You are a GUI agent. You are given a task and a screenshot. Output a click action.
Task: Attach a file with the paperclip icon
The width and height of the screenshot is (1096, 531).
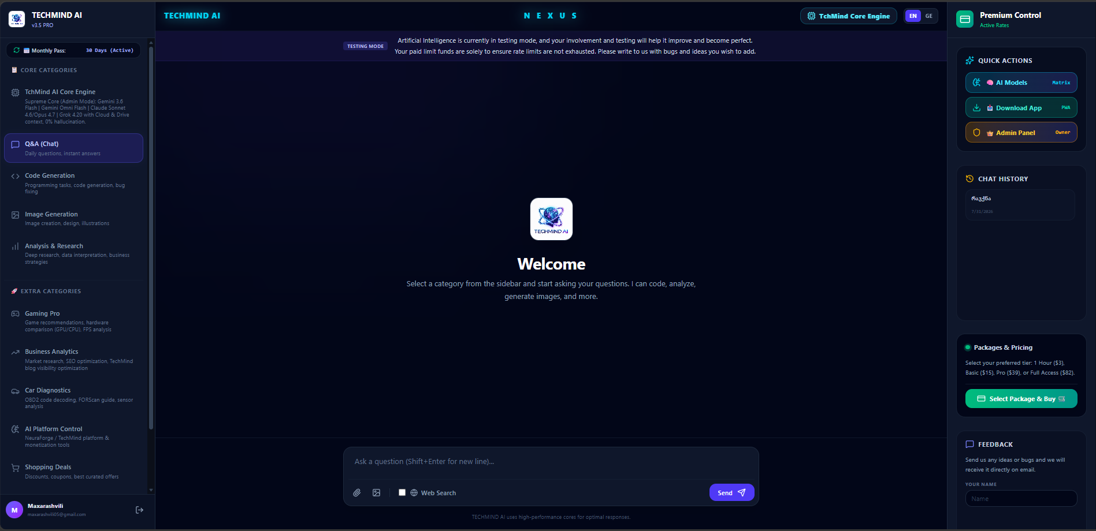coord(357,492)
